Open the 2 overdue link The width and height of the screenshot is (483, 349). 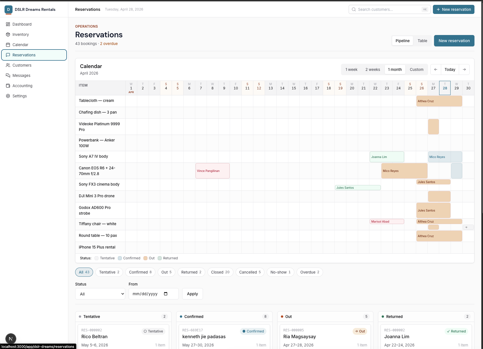(x=109, y=44)
